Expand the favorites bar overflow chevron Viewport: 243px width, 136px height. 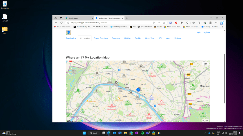click(x=222, y=27)
